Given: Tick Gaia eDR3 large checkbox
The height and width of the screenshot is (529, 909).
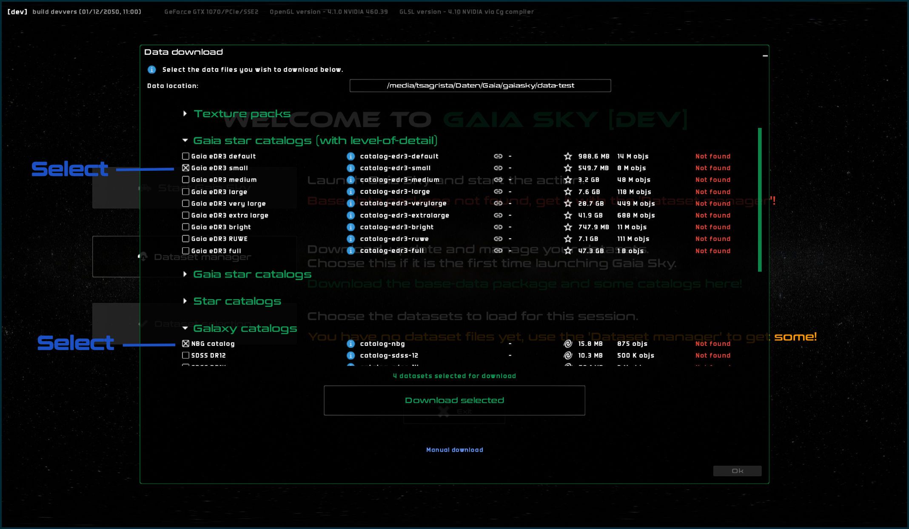Looking at the screenshot, I should tap(185, 192).
